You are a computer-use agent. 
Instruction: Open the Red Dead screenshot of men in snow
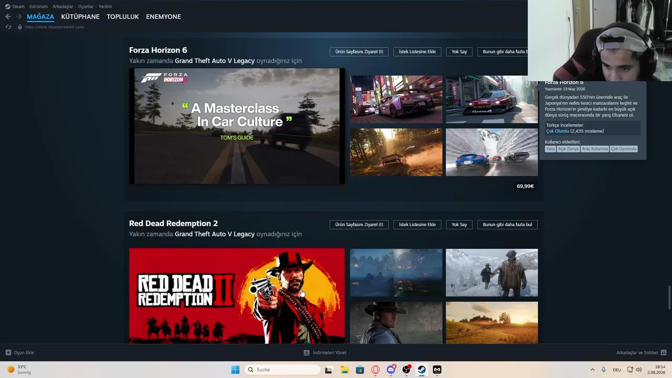pos(492,272)
